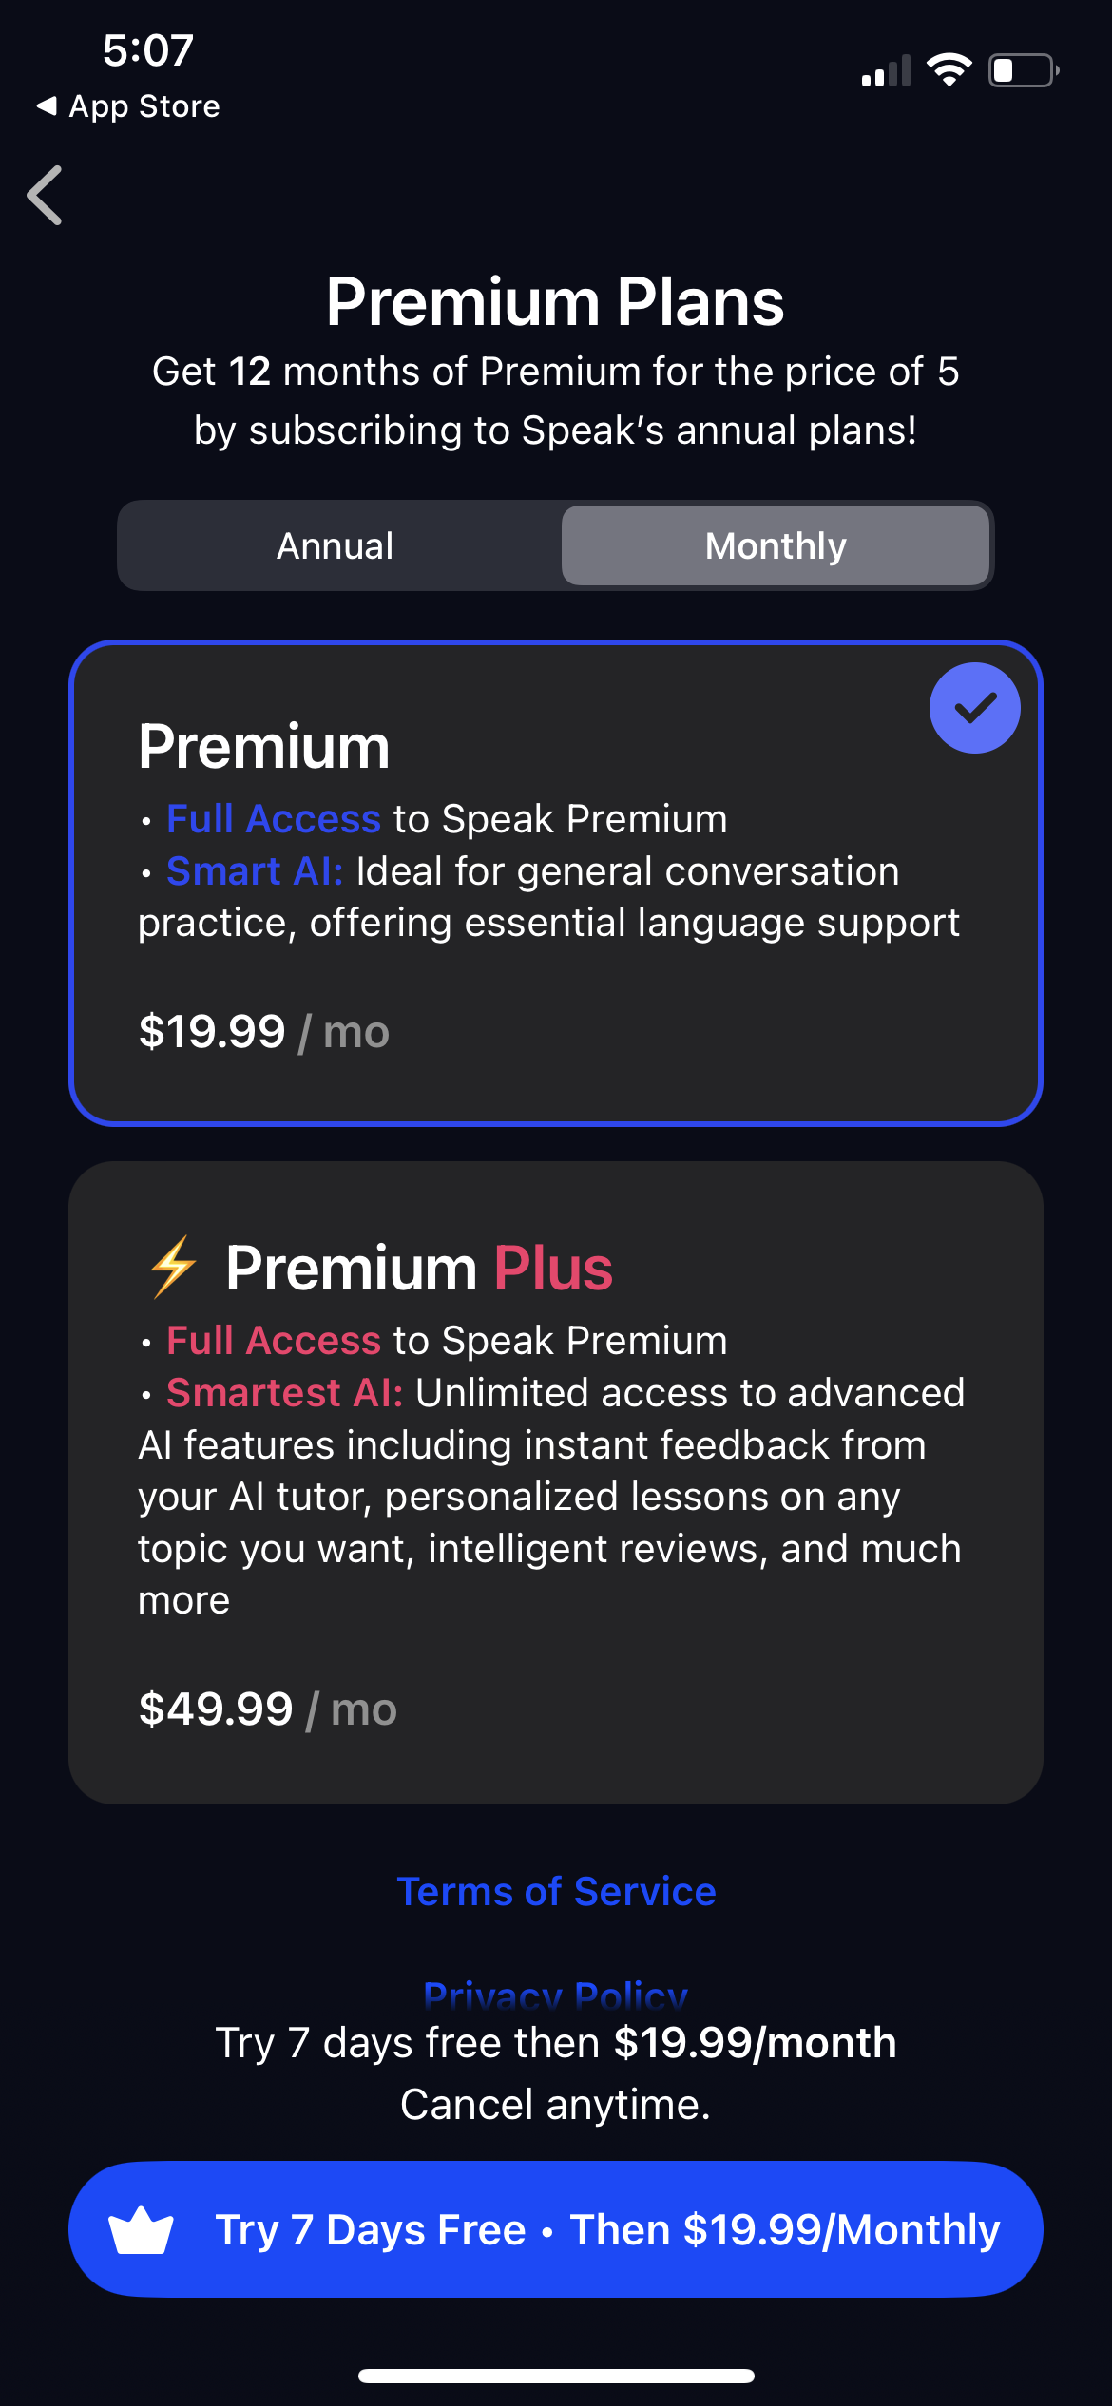Tap Try 7 Days Free subscribe button

pos(556,2228)
